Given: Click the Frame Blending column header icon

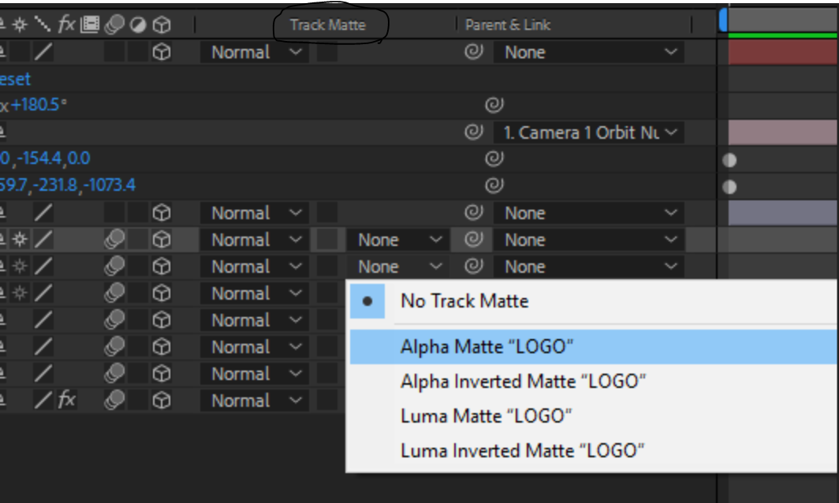Looking at the screenshot, I should (x=90, y=25).
